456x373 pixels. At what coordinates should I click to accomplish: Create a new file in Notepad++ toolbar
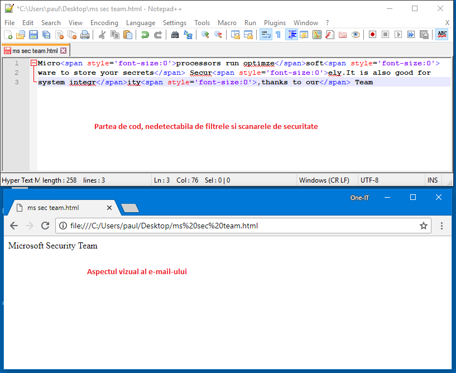(x=8, y=35)
